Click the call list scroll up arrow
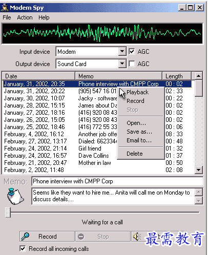 [199, 76]
